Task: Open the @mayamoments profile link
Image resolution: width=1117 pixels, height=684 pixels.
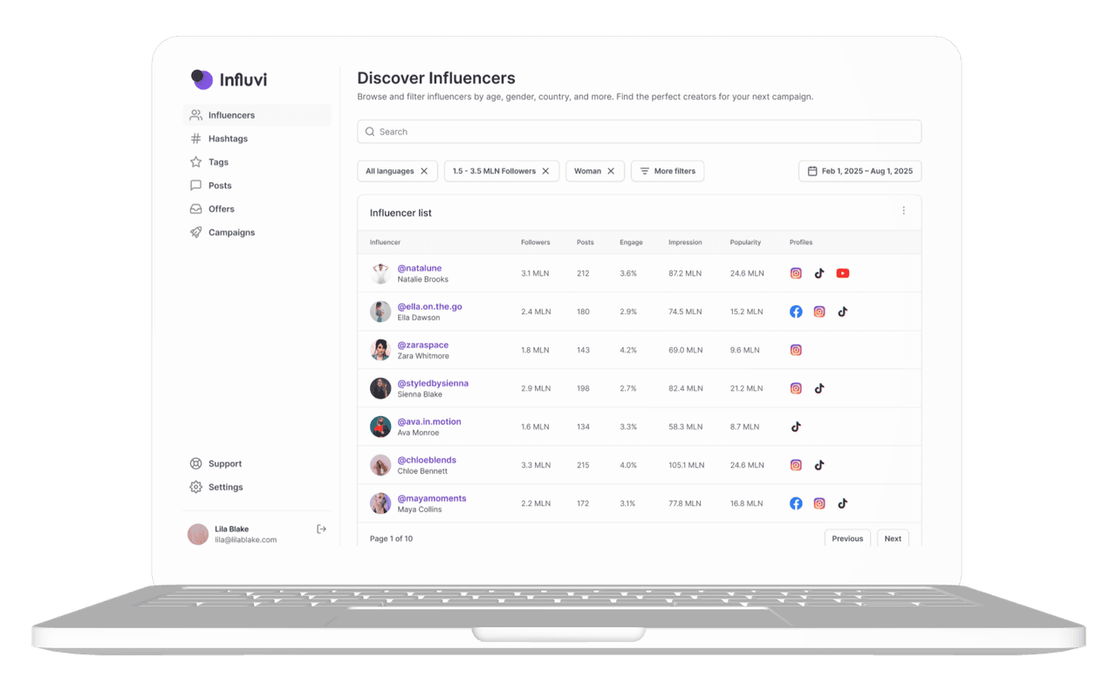Action: (431, 498)
